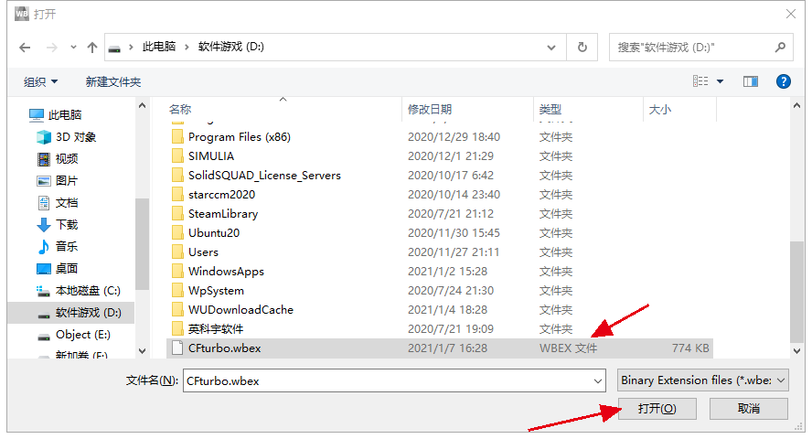Click the CFturbo.wbex file icon

[x=177, y=348]
